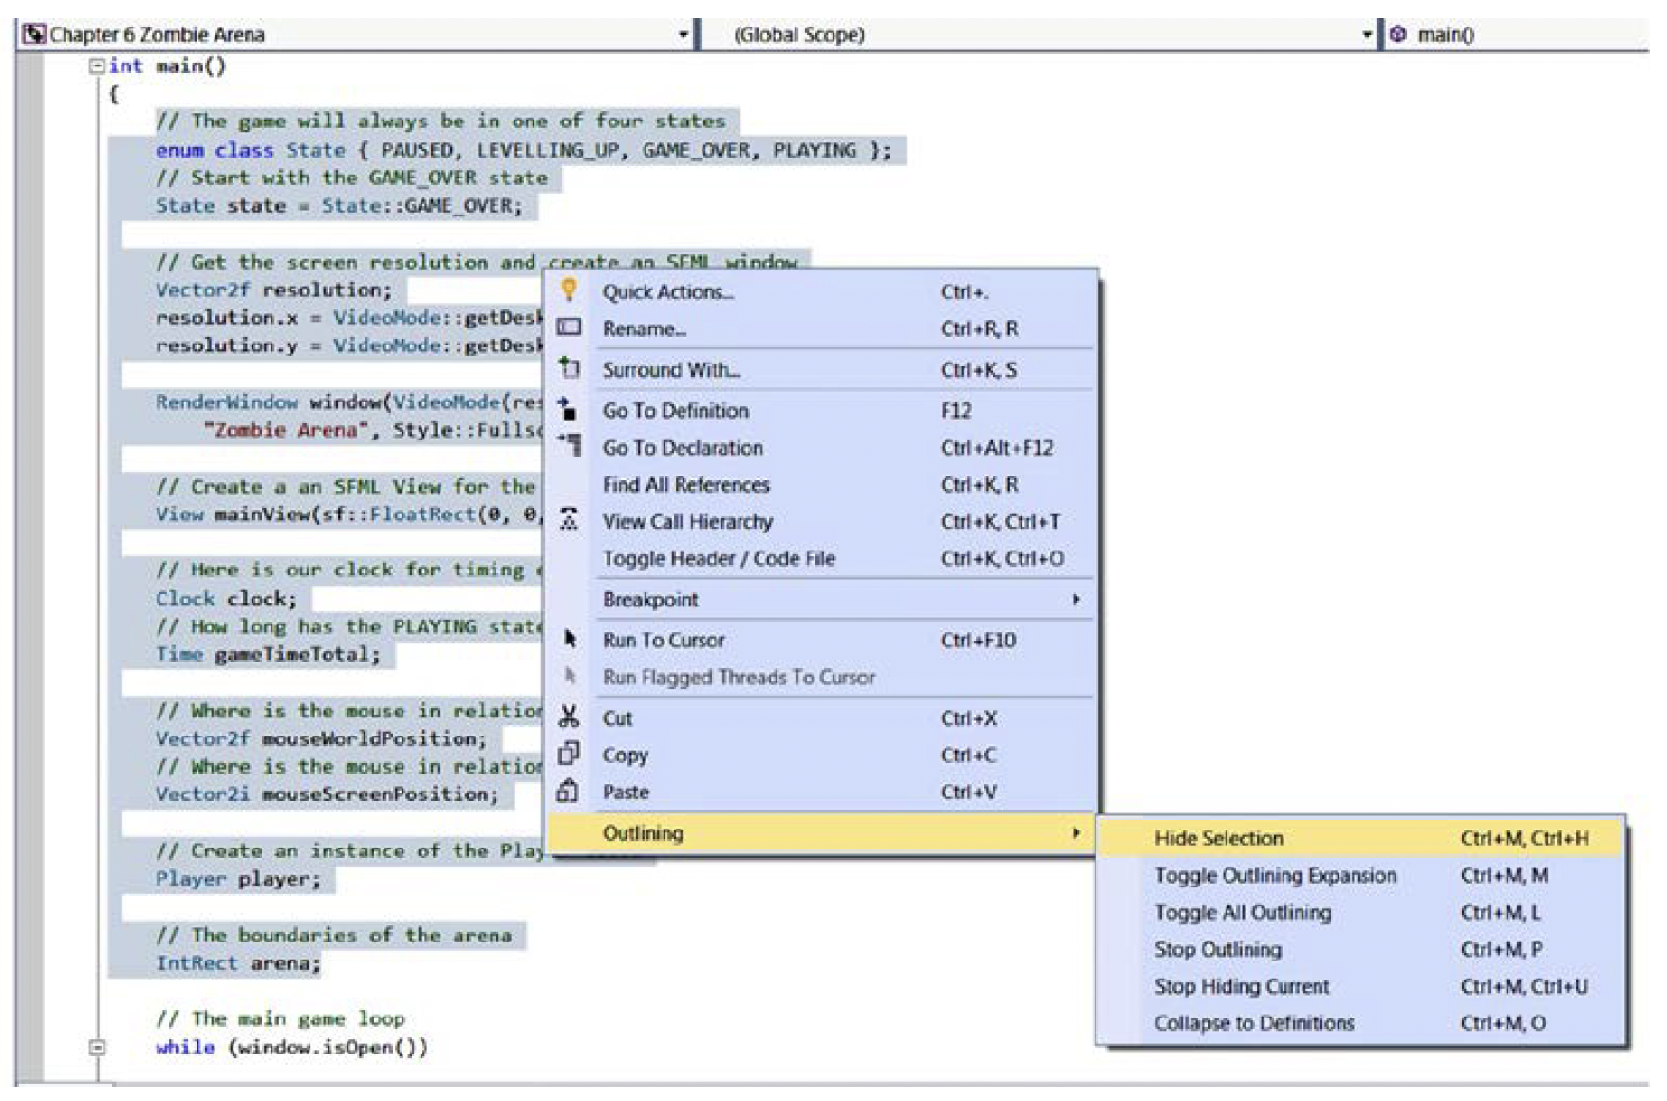
Task: Collapse the int main() outlining block
Action: tap(96, 65)
